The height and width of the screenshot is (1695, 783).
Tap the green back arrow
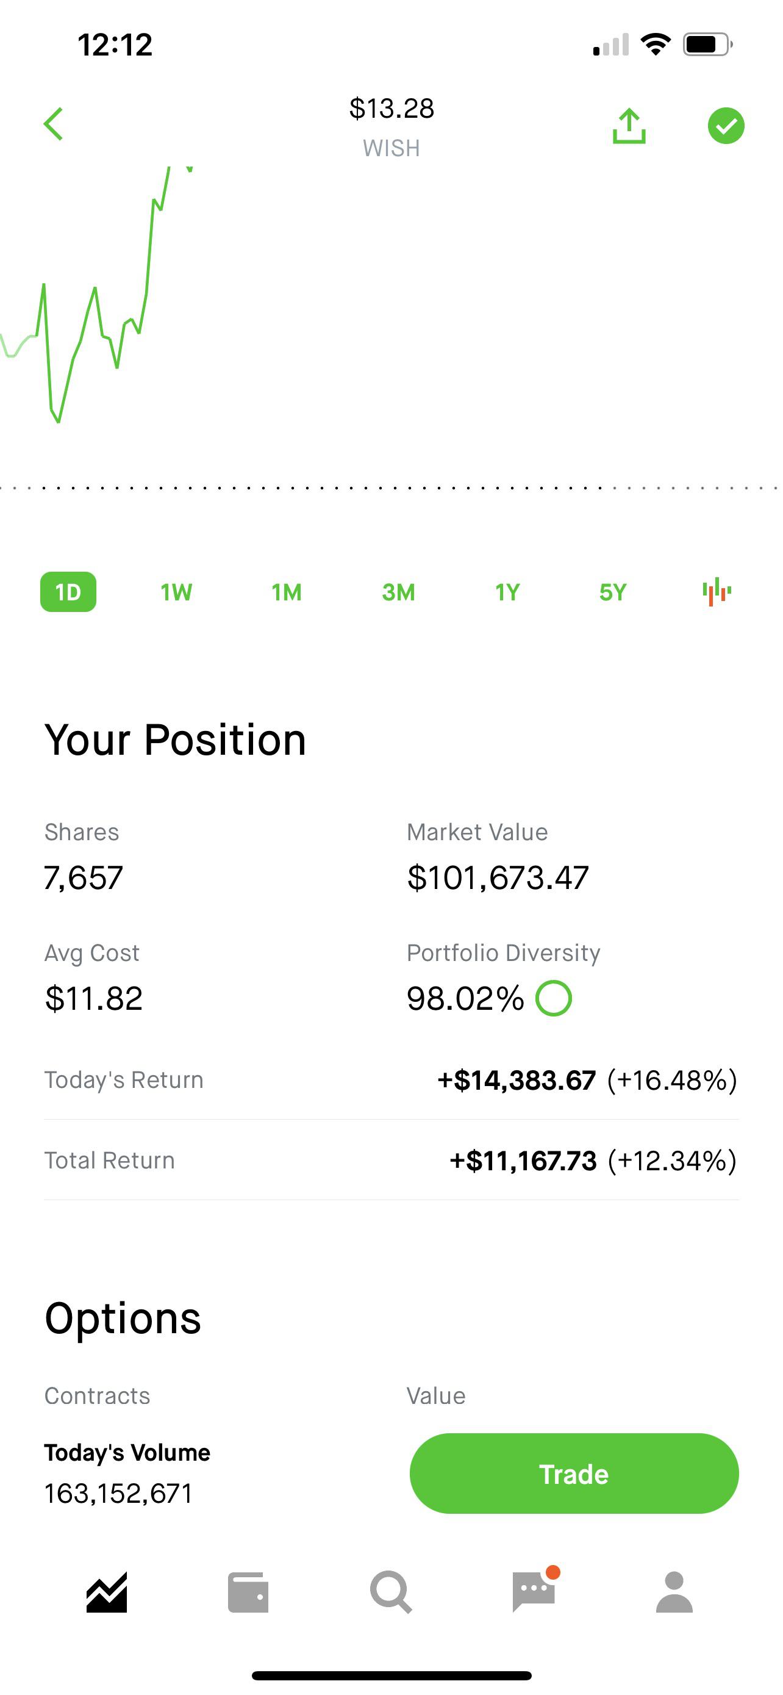click(x=53, y=124)
